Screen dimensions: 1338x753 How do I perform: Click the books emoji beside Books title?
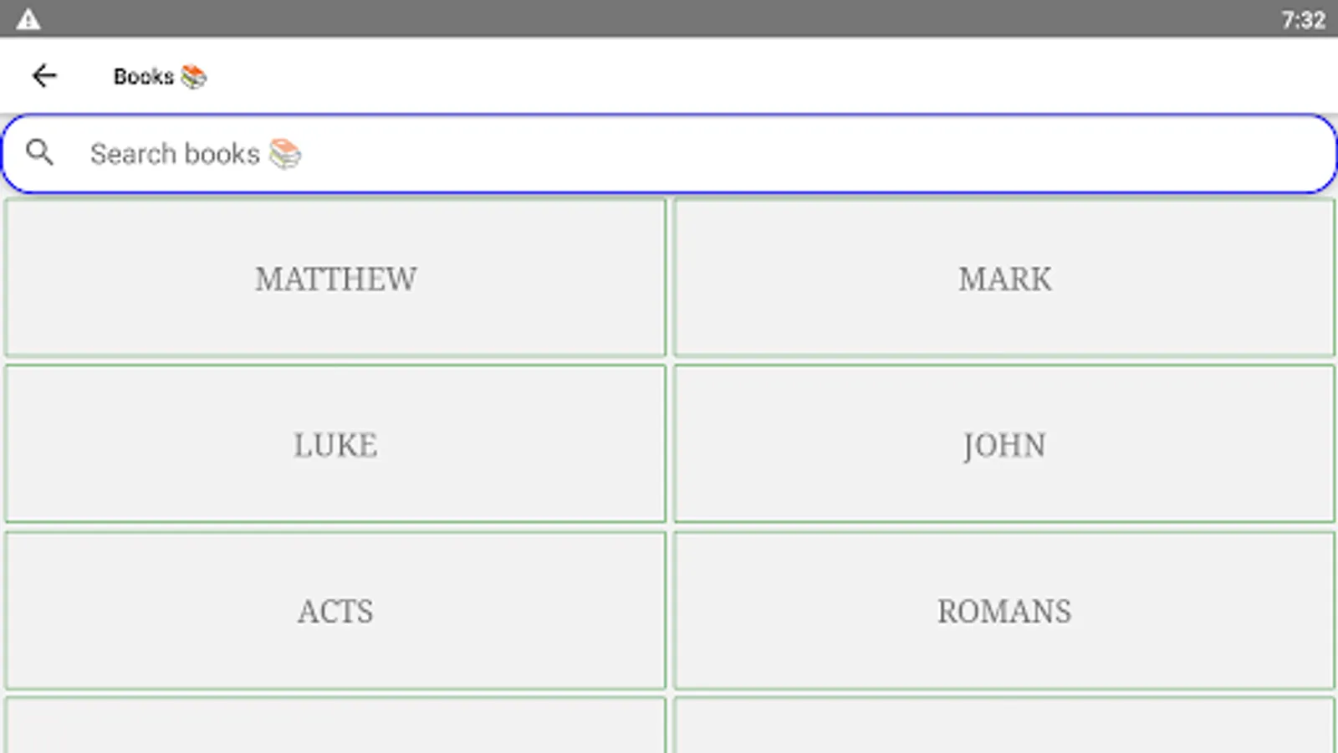(x=193, y=77)
